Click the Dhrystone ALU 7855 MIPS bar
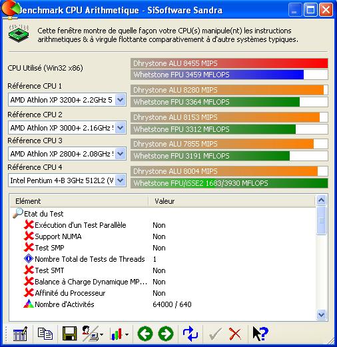 (229, 144)
